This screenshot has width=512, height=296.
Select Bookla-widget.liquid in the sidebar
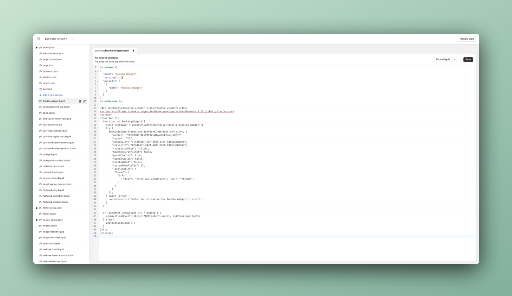(54, 101)
